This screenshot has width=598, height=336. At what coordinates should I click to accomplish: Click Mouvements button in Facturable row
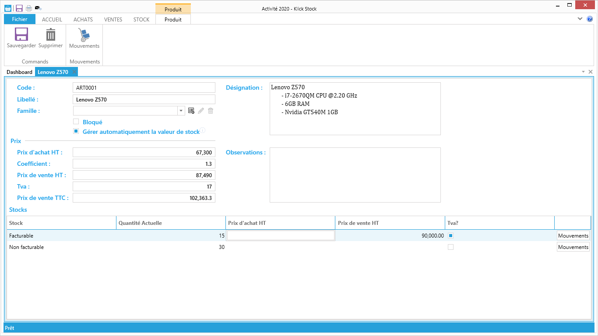[x=573, y=236]
